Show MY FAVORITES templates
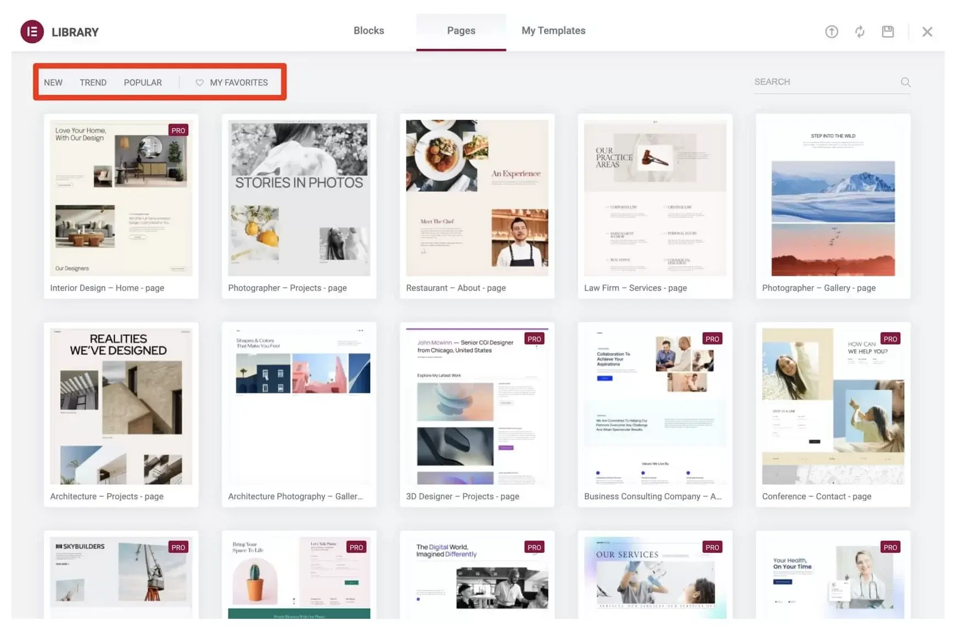This screenshot has height=638, width=966. (x=238, y=83)
